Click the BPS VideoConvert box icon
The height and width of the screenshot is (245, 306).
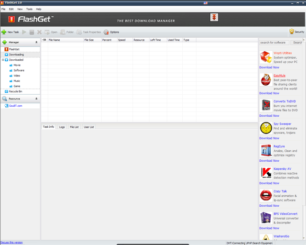tap(266, 218)
